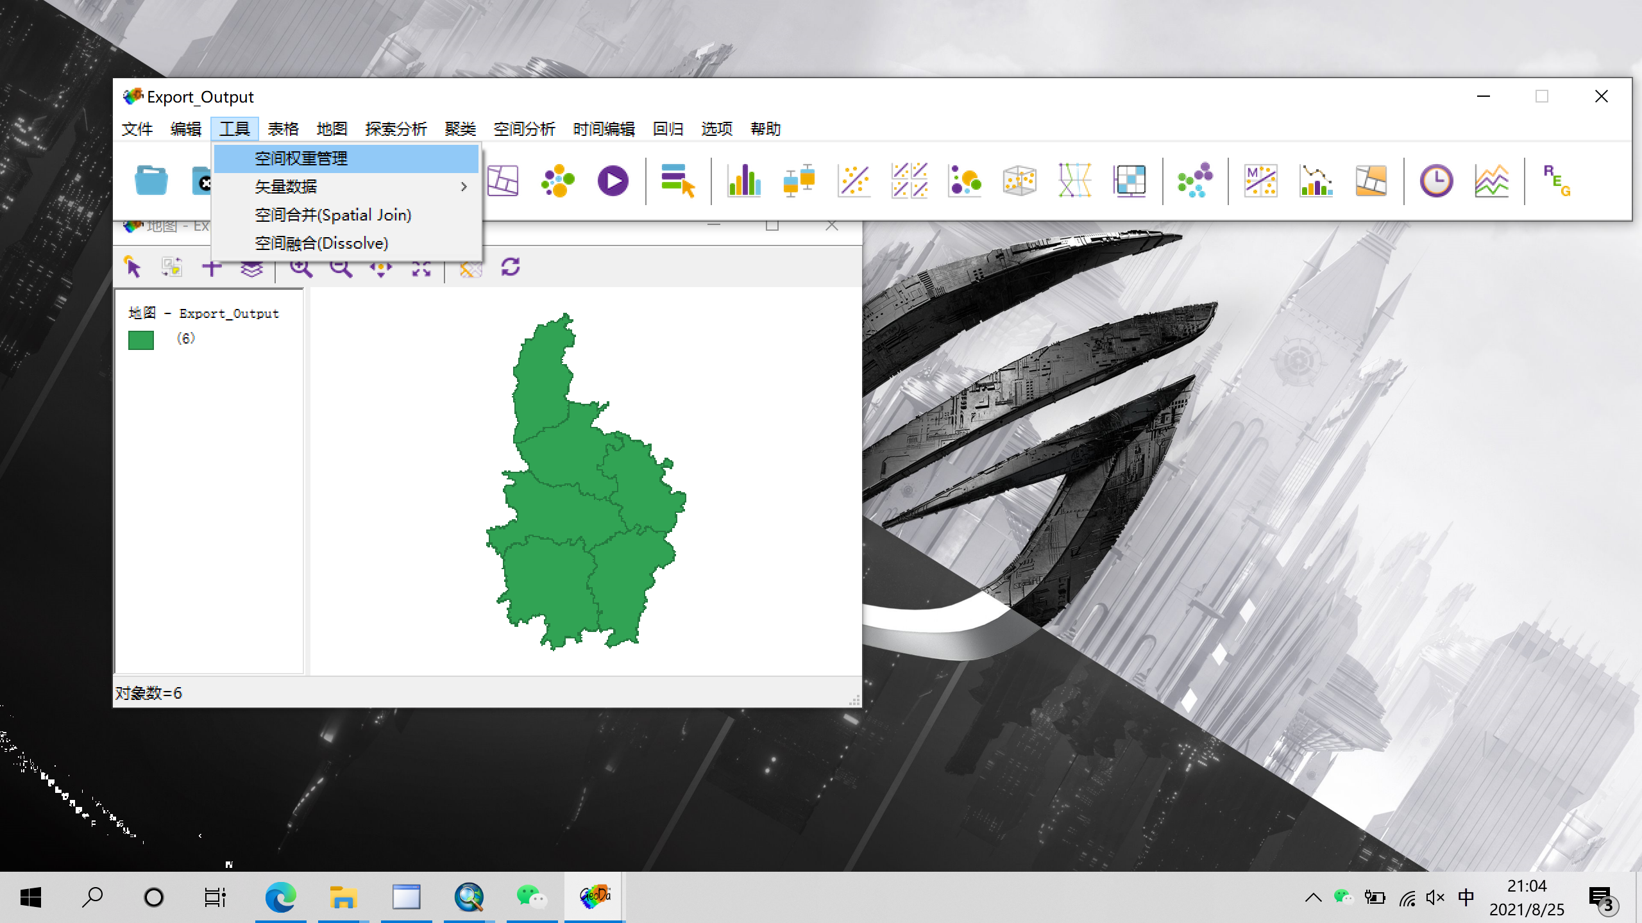This screenshot has width=1642, height=923.
Task: Open the 帮助 menu
Action: click(766, 129)
